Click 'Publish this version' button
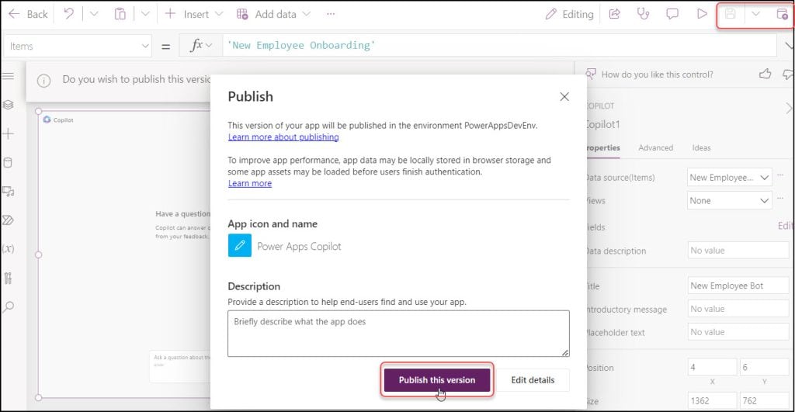The image size is (795, 412). (437, 380)
